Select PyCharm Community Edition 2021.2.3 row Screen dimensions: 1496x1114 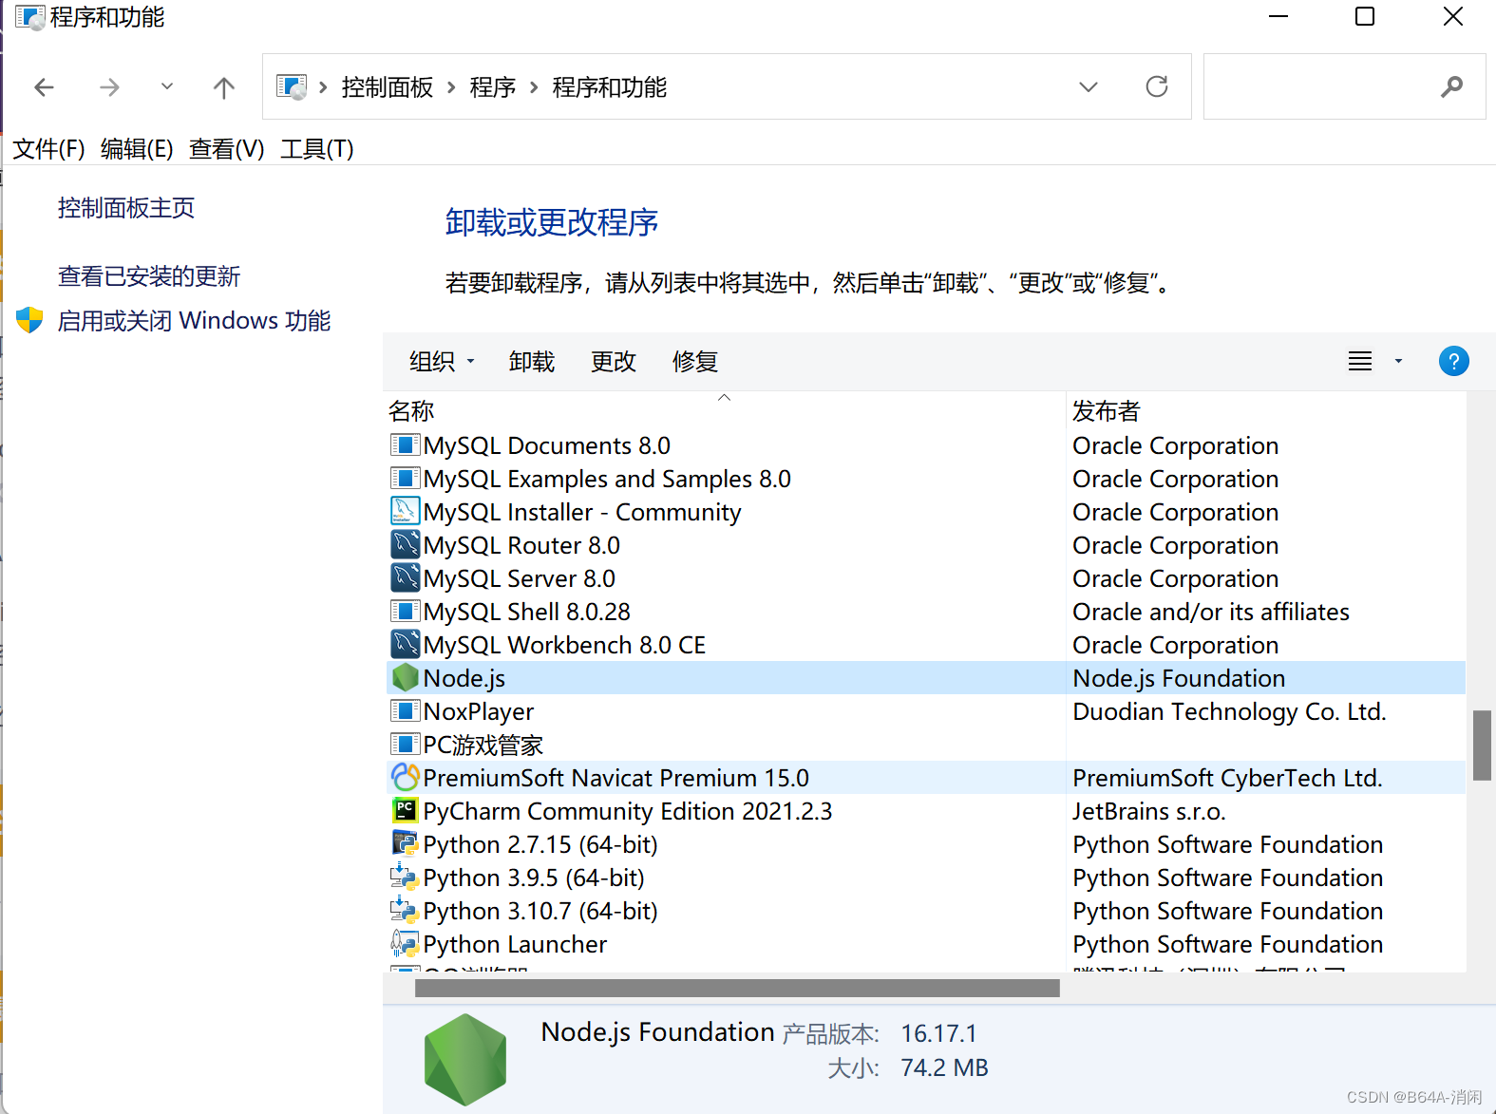point(926,811)
